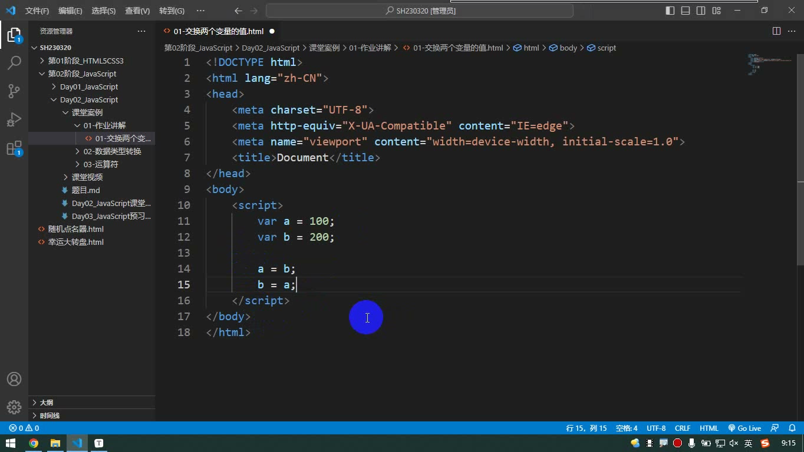This screenshot has width=804, height=452.
Task: Click the HTML language mode indicator
Action: pos(709,428)
